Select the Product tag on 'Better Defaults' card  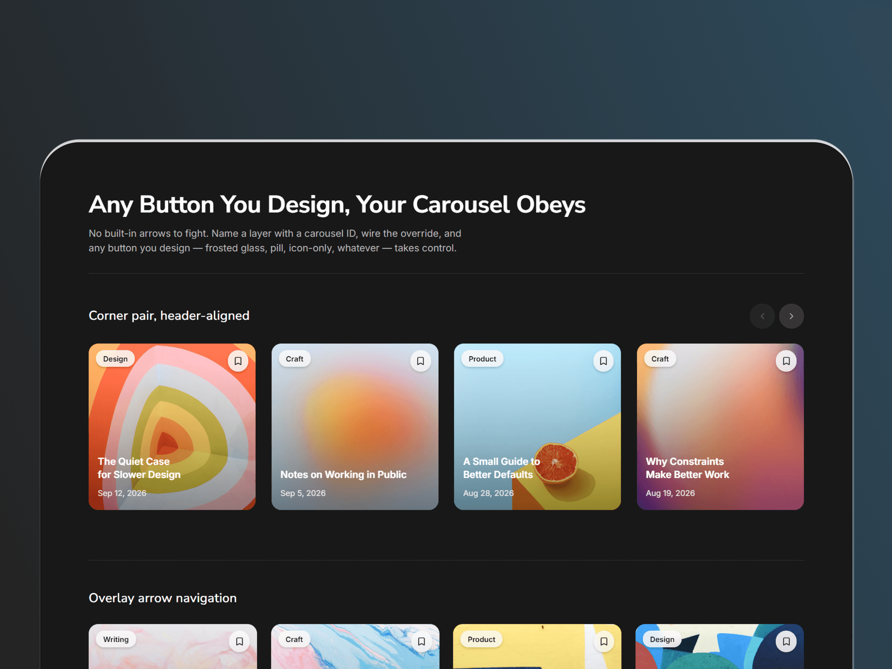point(482,359)
